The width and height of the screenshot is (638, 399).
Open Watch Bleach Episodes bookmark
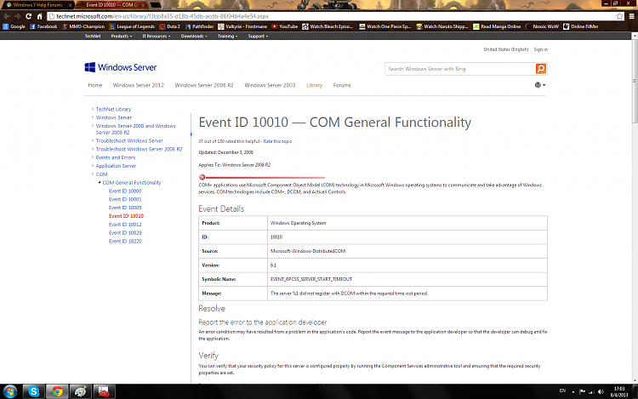point(328,26)
